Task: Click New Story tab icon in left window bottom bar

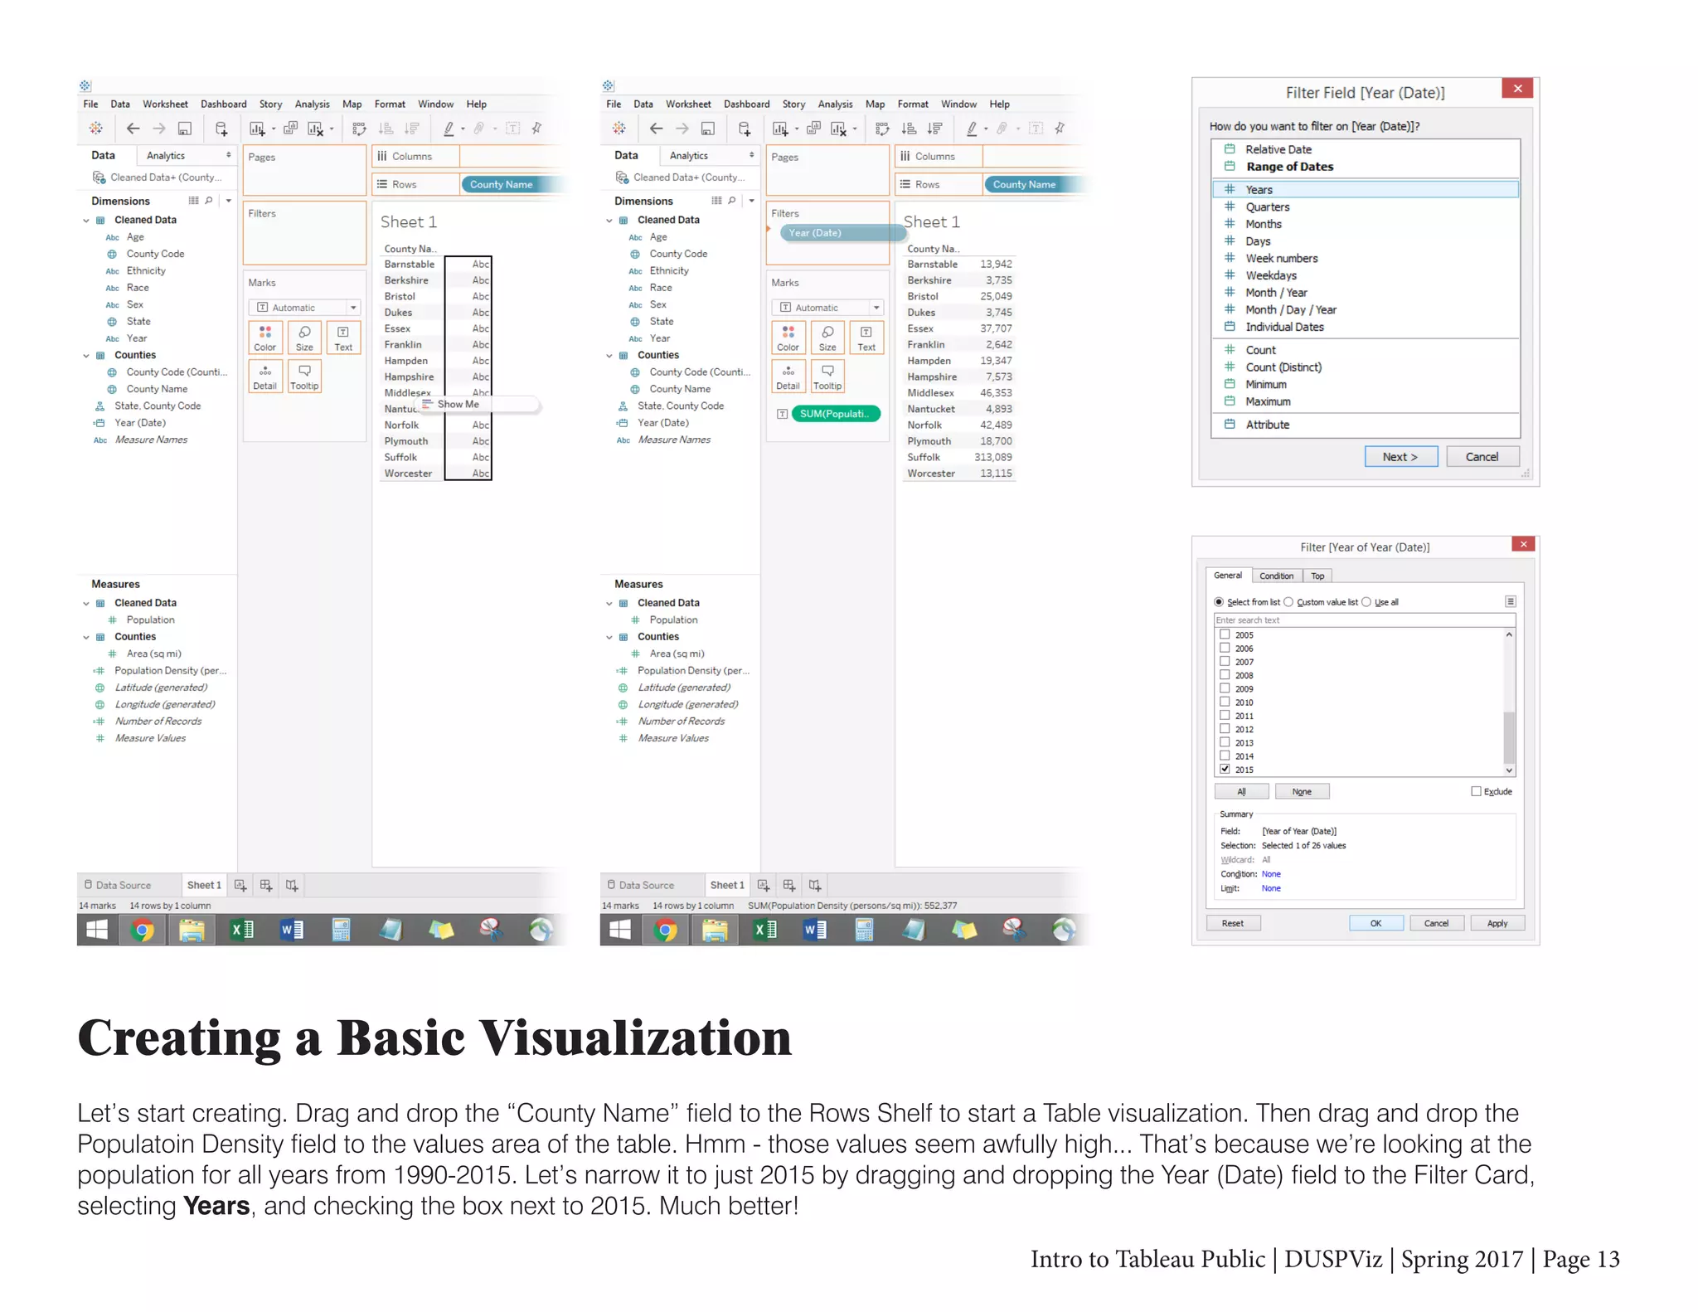Action: 292,885
